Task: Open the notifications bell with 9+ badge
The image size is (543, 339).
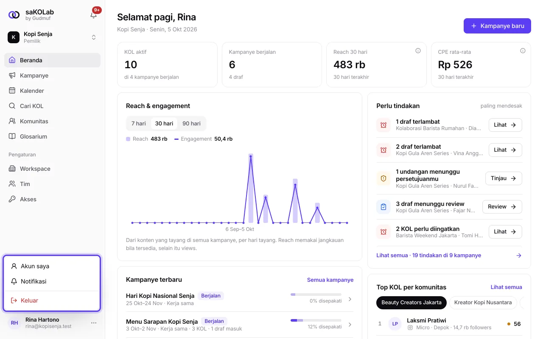Action: [94, 14]
